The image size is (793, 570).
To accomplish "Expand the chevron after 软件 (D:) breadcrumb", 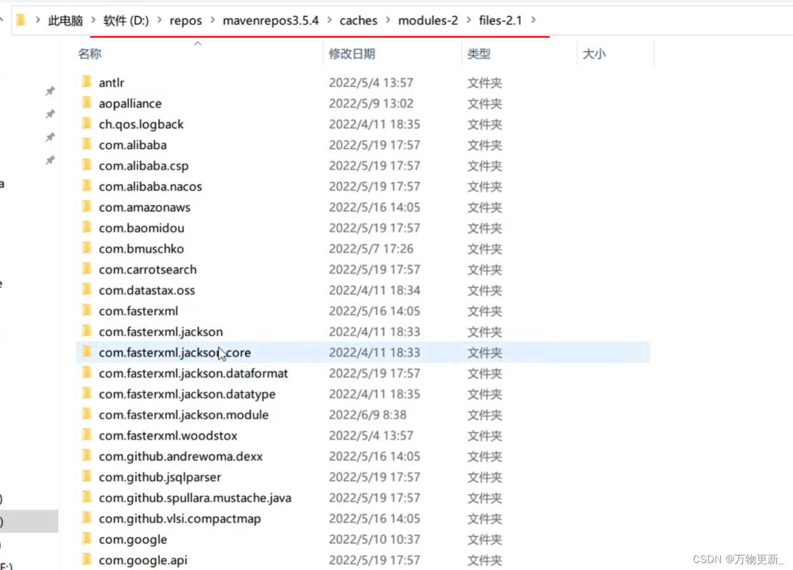I will coord(159,20).
